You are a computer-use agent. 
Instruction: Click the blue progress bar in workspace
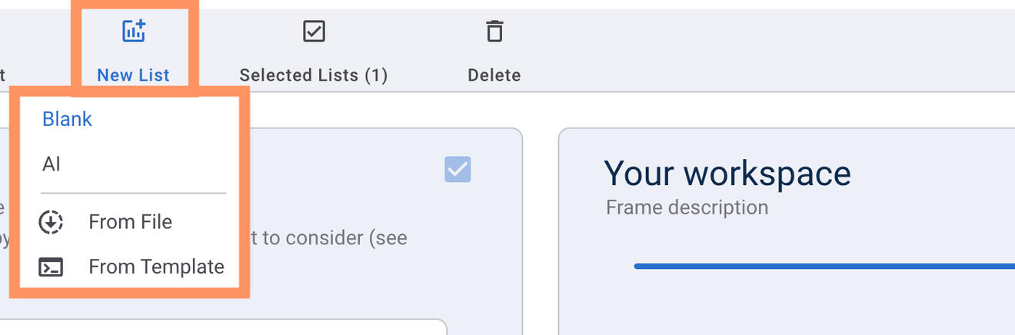[823, 266]
